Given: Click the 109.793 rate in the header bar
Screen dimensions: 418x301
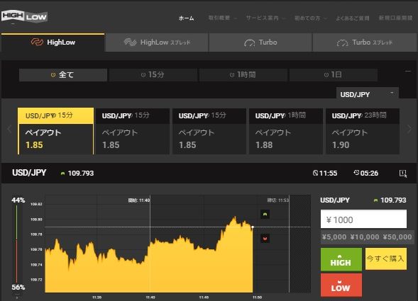Looking at the screenshot, I should (81, 174).
